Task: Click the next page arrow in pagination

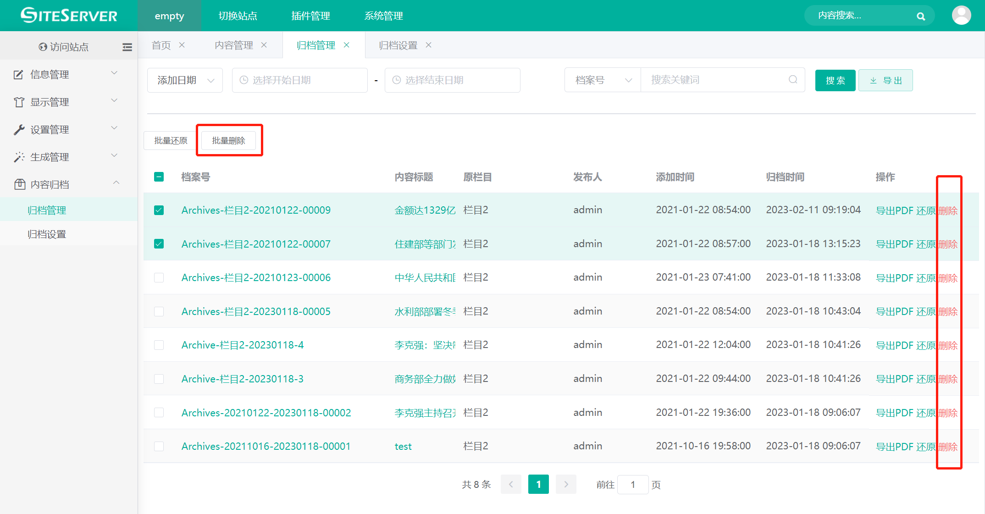Action: [x=566, y=484]
